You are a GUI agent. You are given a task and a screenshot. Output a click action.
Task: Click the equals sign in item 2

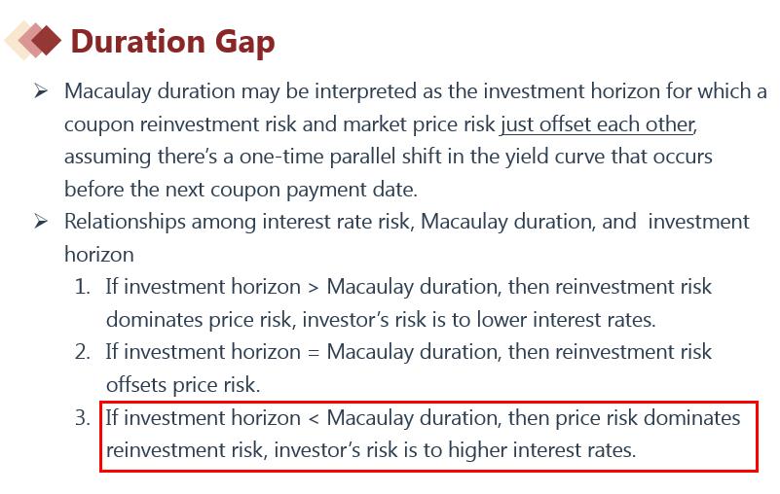[x=314, y=352]
